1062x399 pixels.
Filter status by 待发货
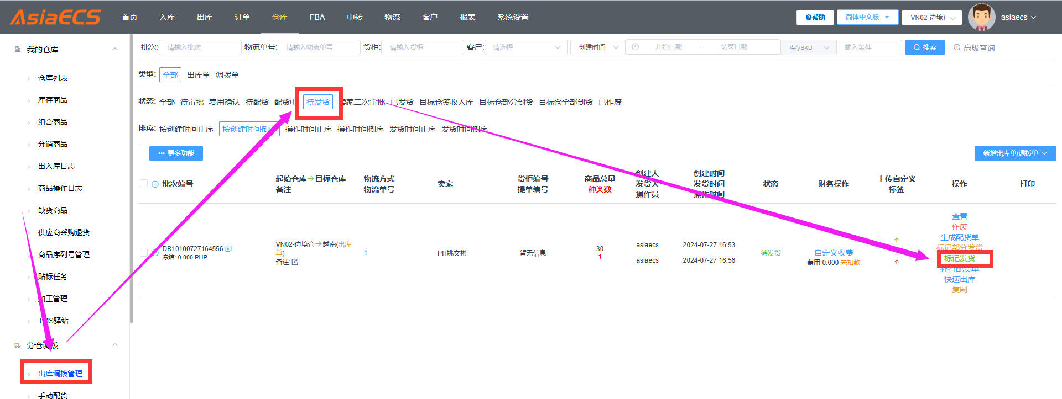point(318,102)
